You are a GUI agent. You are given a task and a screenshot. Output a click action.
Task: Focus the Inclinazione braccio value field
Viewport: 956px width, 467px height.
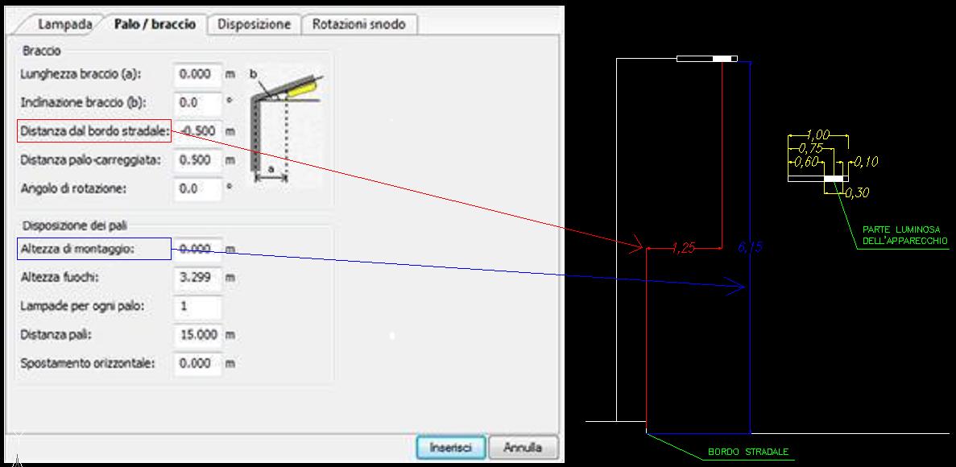(x=197, y=103)
